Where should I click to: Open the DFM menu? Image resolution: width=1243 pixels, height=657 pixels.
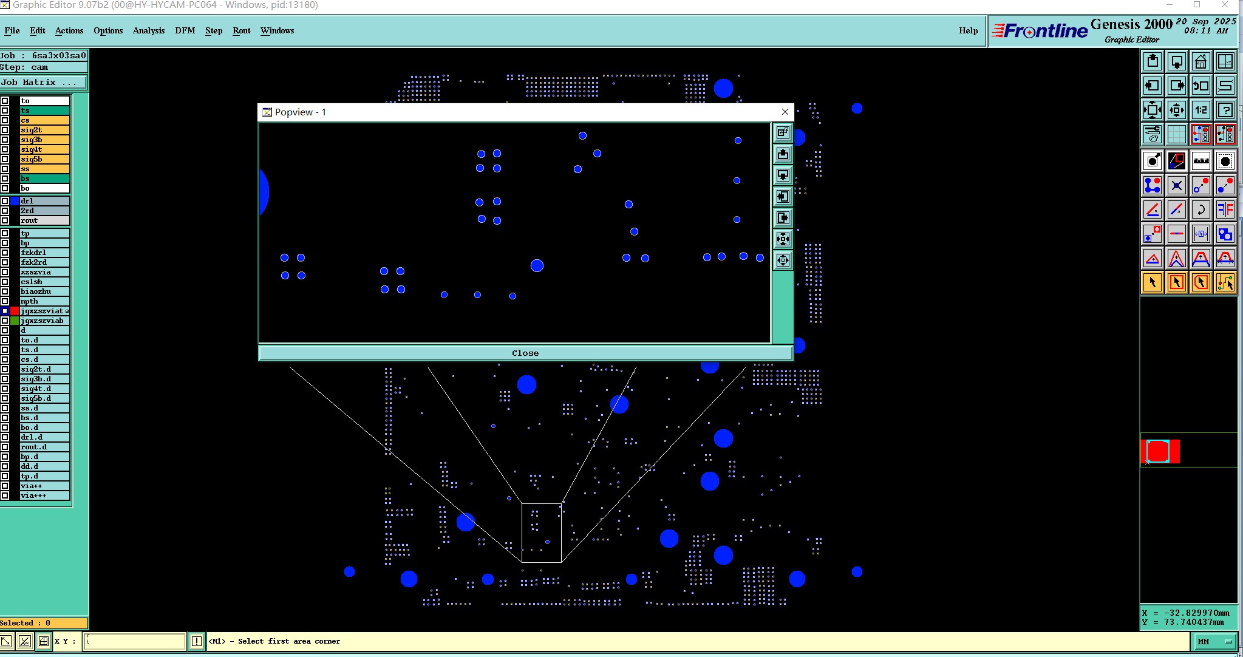[185, 30]
